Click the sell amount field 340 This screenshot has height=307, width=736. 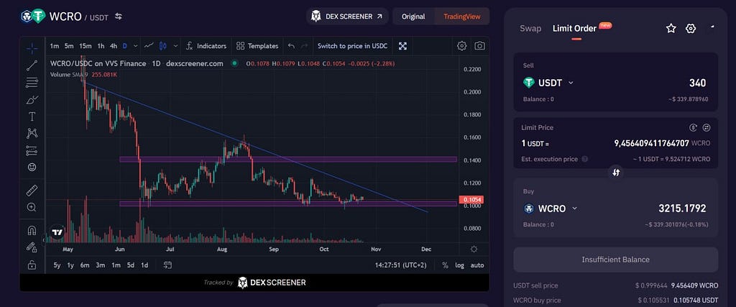click(x=697, y=83)
